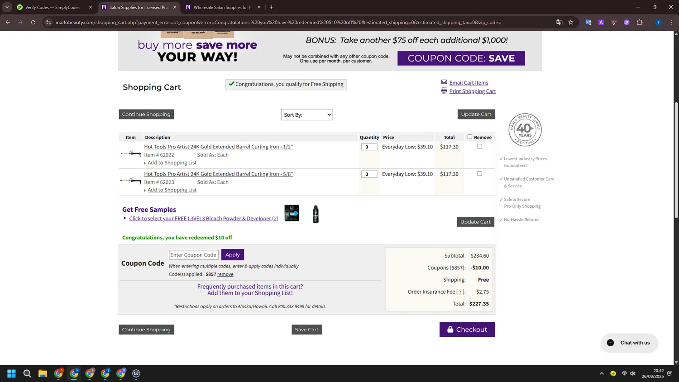
Task: Add item 62023 to Shopping List
Action: tap(172, 190)
